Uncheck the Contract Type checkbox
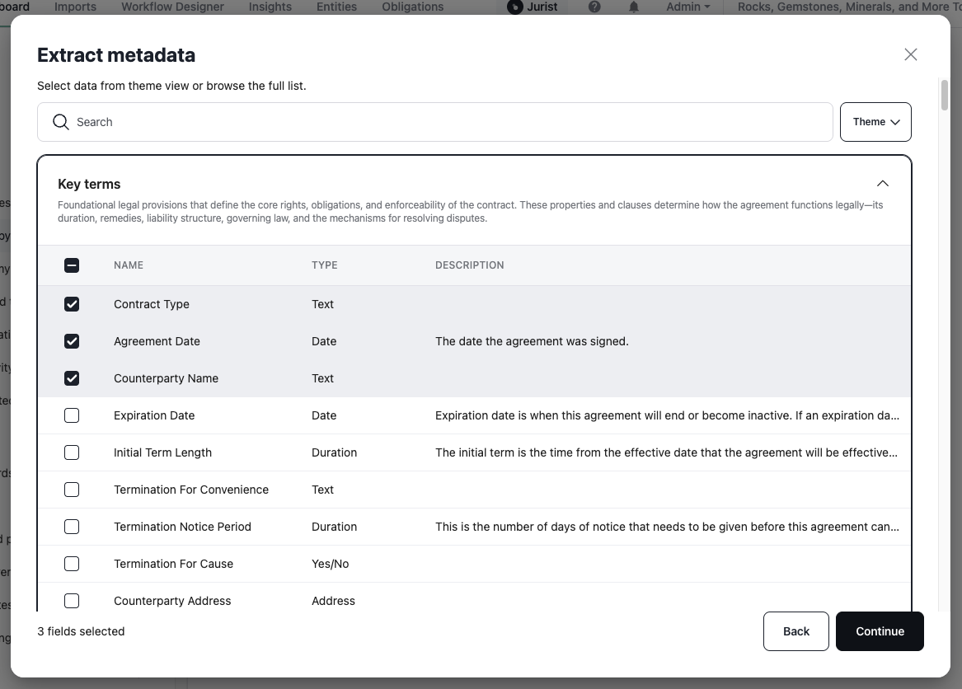Viewport: 962px width, 689px height. pyautogui.click(x=72, y=304)
